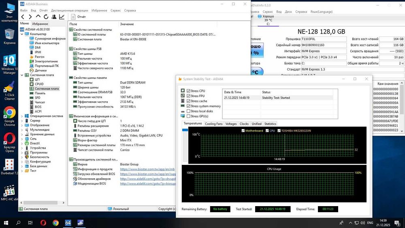Screen dimensions: 405x228
Task: Click Opera icon on the taskbar
Action: tap(43, 223)
